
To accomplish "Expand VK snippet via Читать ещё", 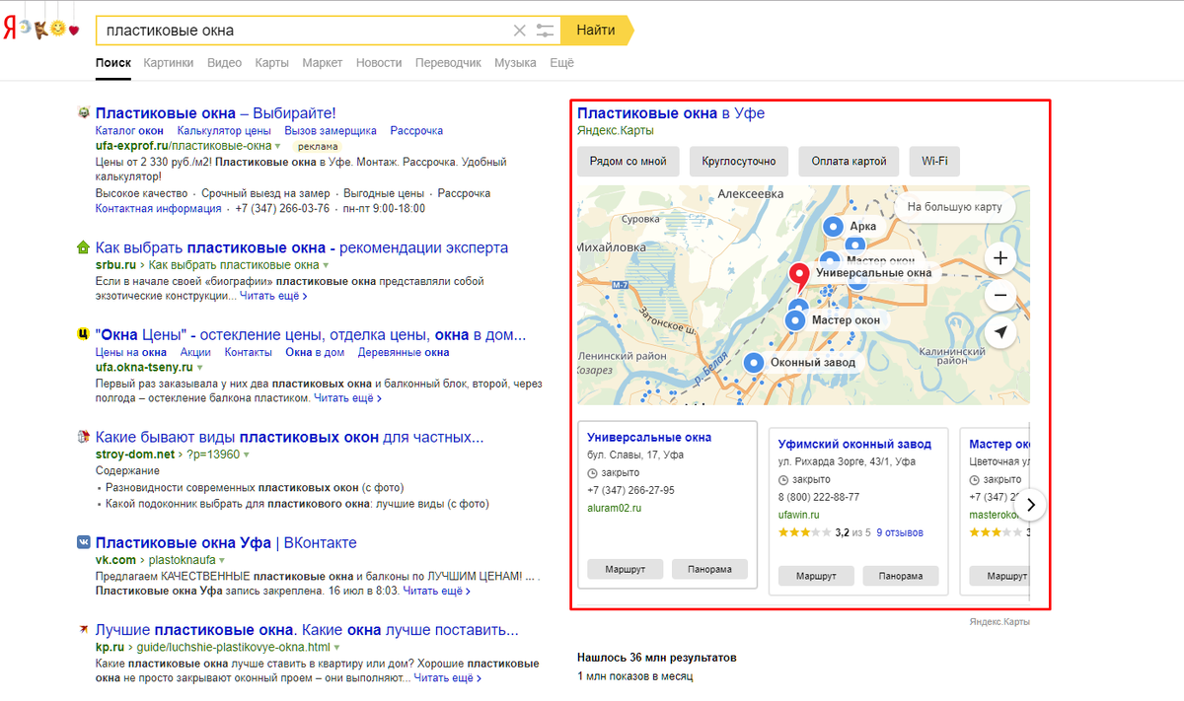I will (x=437, y=592).
